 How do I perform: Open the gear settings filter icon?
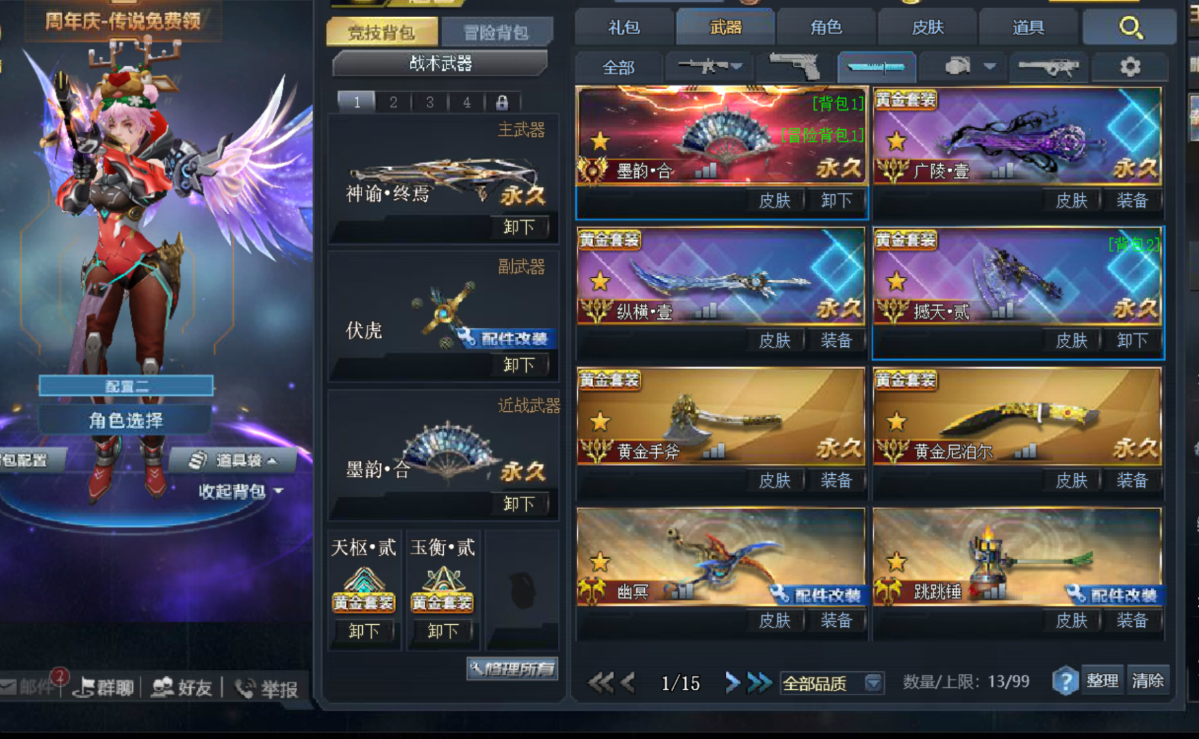pyautogui.click(x=1130, y=66)
